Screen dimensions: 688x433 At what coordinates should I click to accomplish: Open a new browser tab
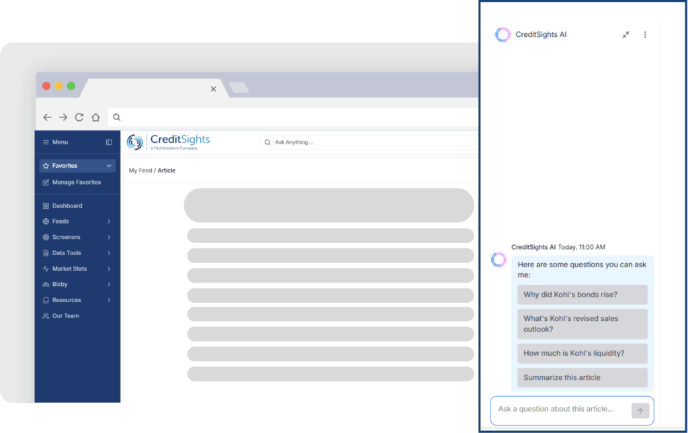[239, 88]
